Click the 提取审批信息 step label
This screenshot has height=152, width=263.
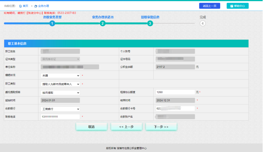[150, 17]
